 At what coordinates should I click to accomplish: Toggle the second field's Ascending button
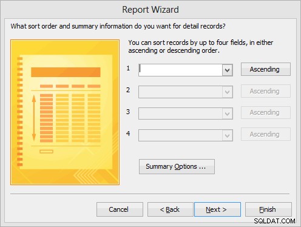(x=266, y=91)
